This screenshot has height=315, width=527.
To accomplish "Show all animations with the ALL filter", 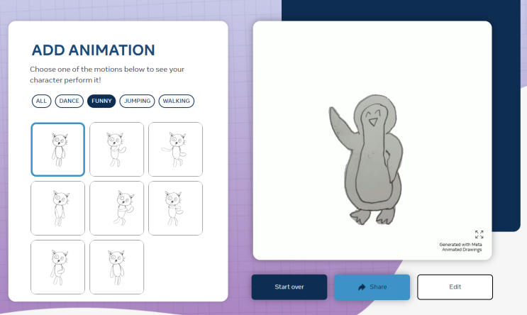I will click(x=41, y=101).
